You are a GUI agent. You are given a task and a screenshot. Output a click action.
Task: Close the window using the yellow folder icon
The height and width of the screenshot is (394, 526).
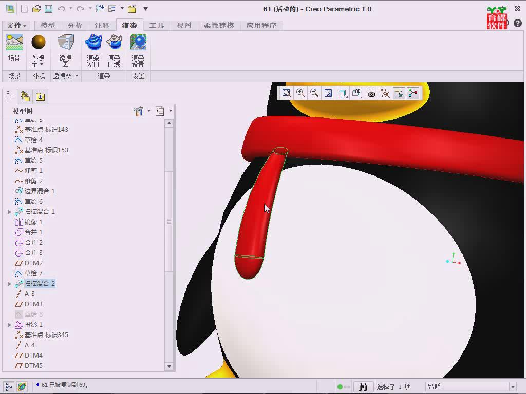(x=132, y=9)
